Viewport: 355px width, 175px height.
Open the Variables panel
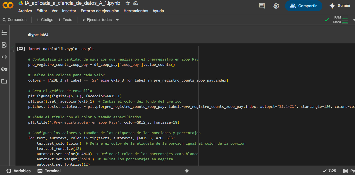[19, 171]
